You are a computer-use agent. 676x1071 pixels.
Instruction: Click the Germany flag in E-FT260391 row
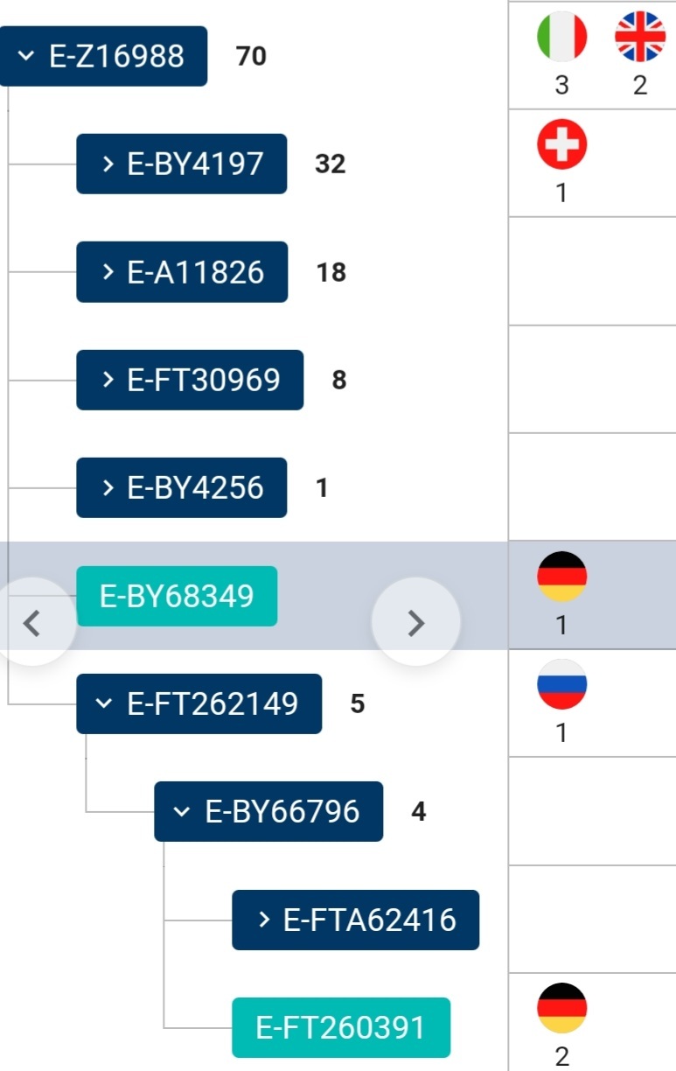click(561, 1008)
